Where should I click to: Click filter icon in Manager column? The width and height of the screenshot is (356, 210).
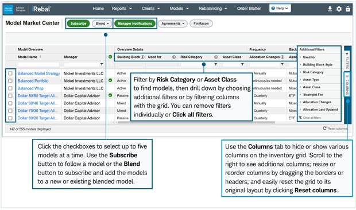(102, 64)
